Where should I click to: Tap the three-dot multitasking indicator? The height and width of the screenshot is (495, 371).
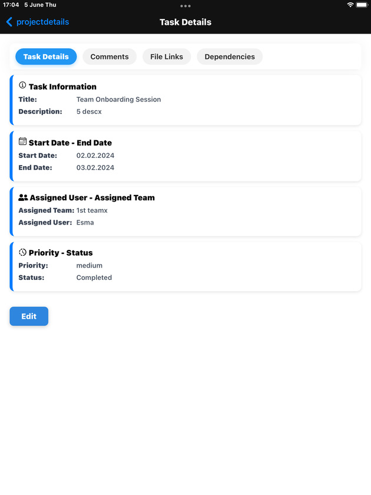click(x=185, y=6)
